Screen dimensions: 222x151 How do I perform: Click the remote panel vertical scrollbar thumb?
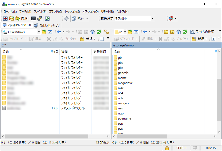point(219,100)
